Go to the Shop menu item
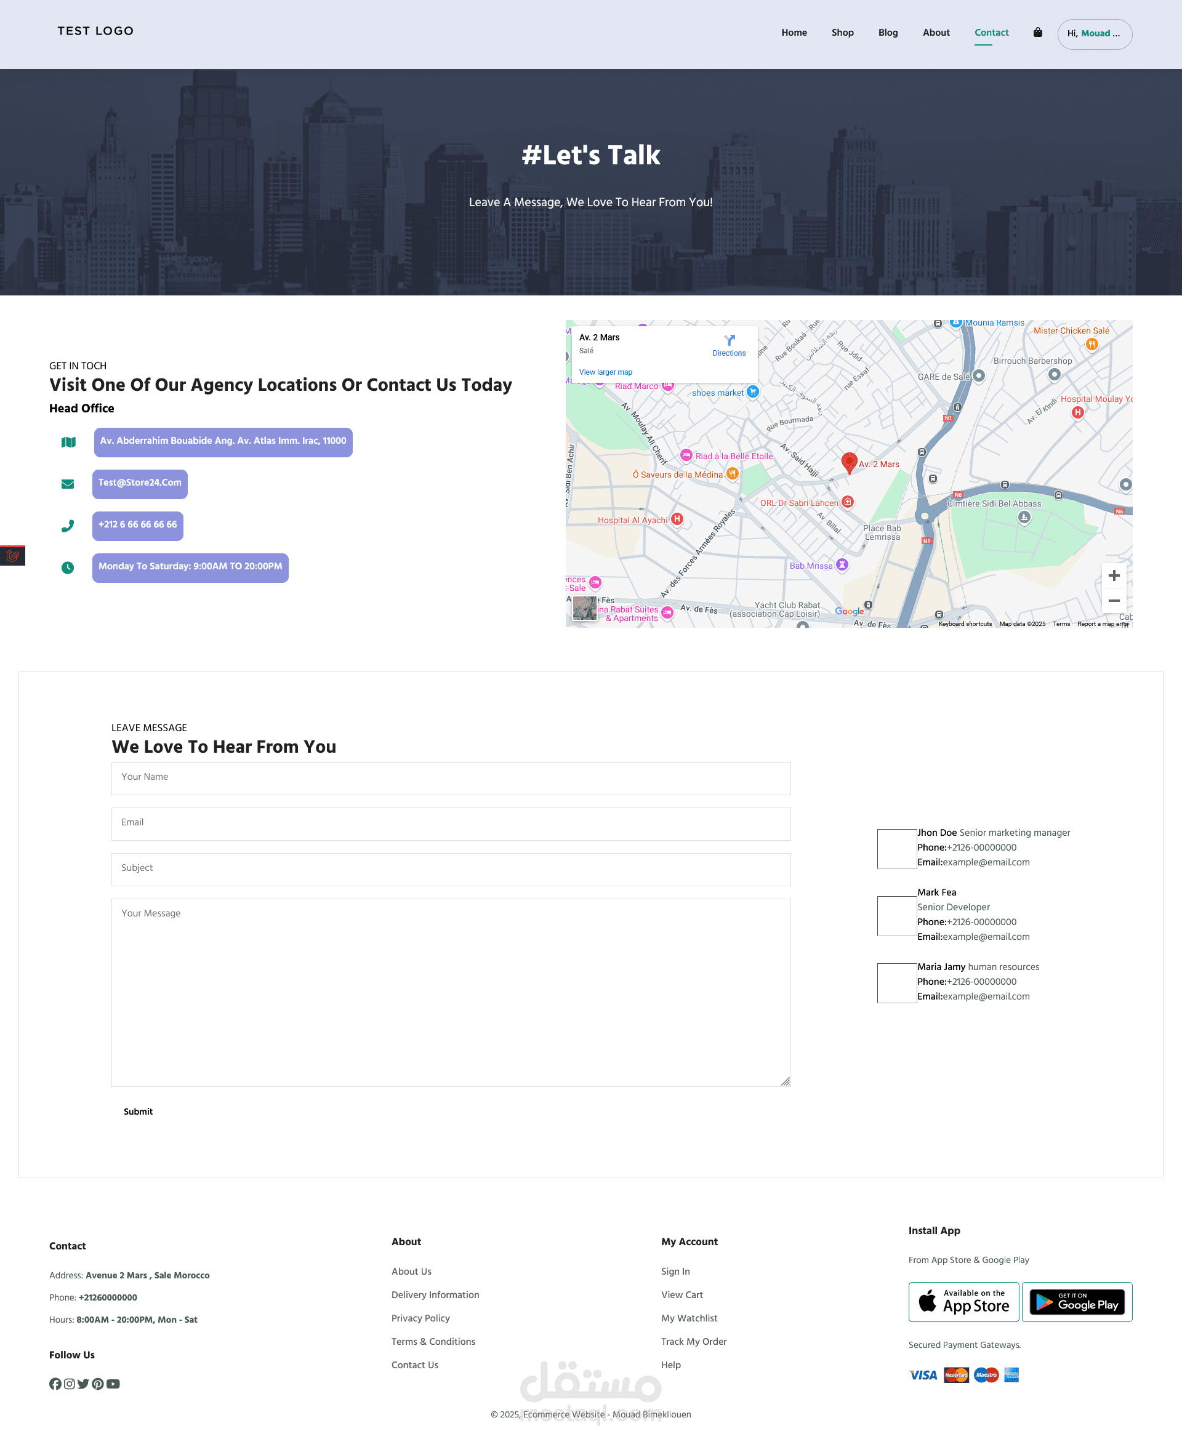This screenshot has height=1455, width=1182. pyautogui.click(x=842, y=33)
